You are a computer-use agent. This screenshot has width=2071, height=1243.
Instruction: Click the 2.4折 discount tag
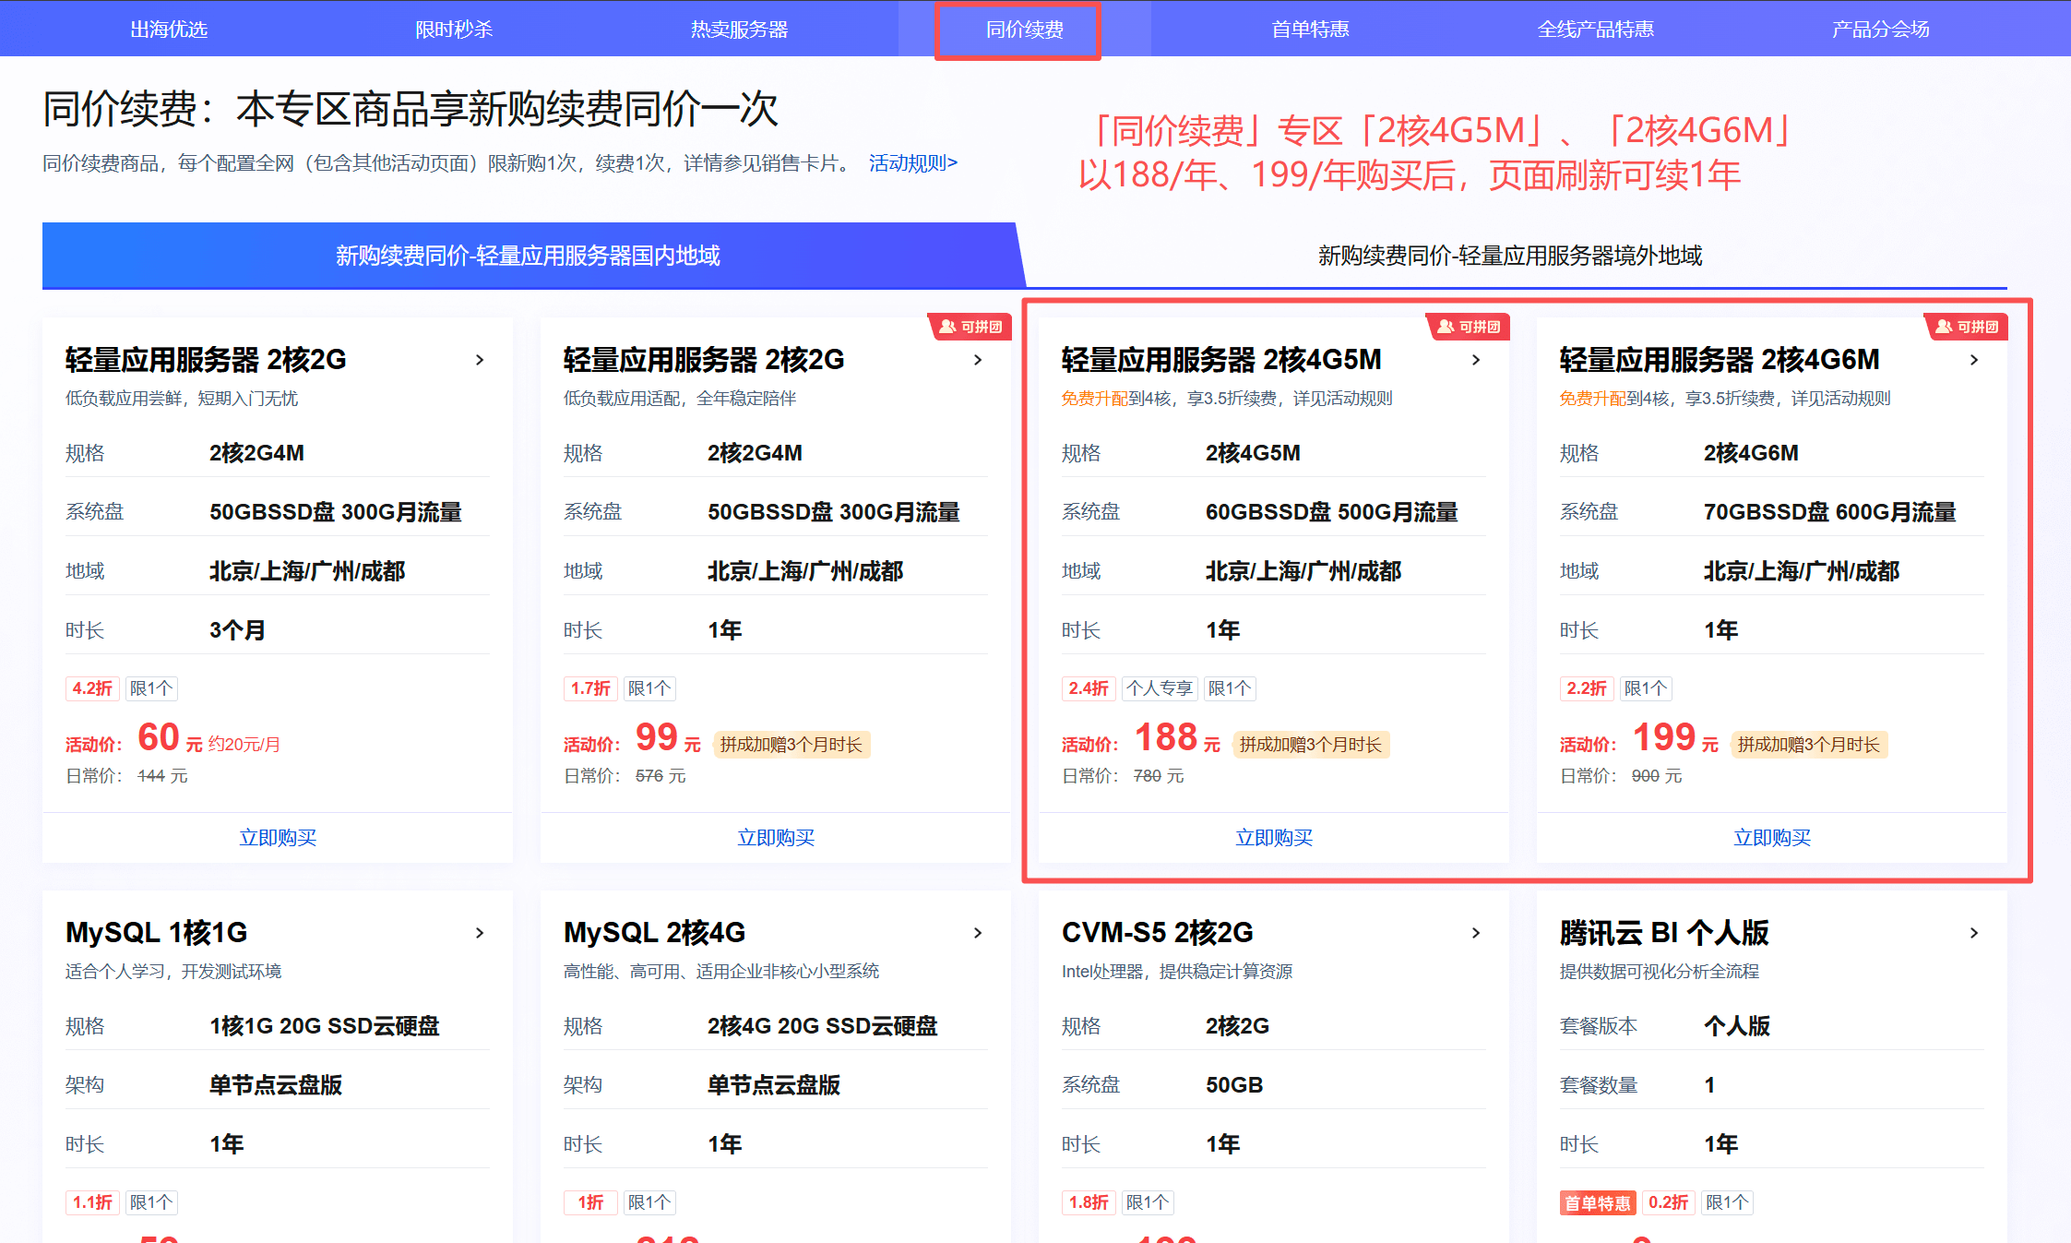[x=1089, y=688]
